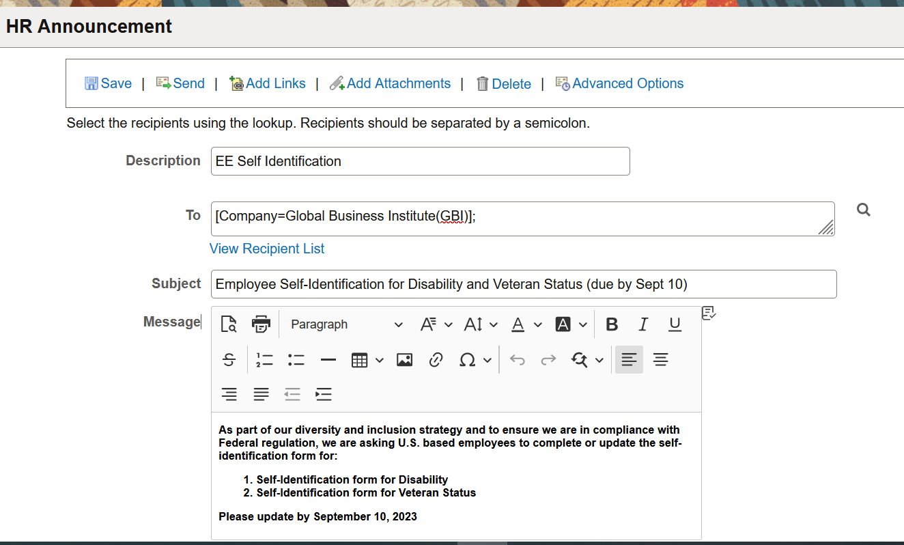Screen dimensions: 904x545
Task: Click the Subject text field
Action: pyautogui.click(x=524, y=284)
